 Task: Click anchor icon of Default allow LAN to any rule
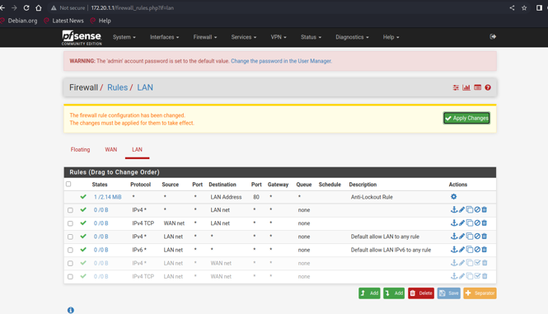[453, 236]
